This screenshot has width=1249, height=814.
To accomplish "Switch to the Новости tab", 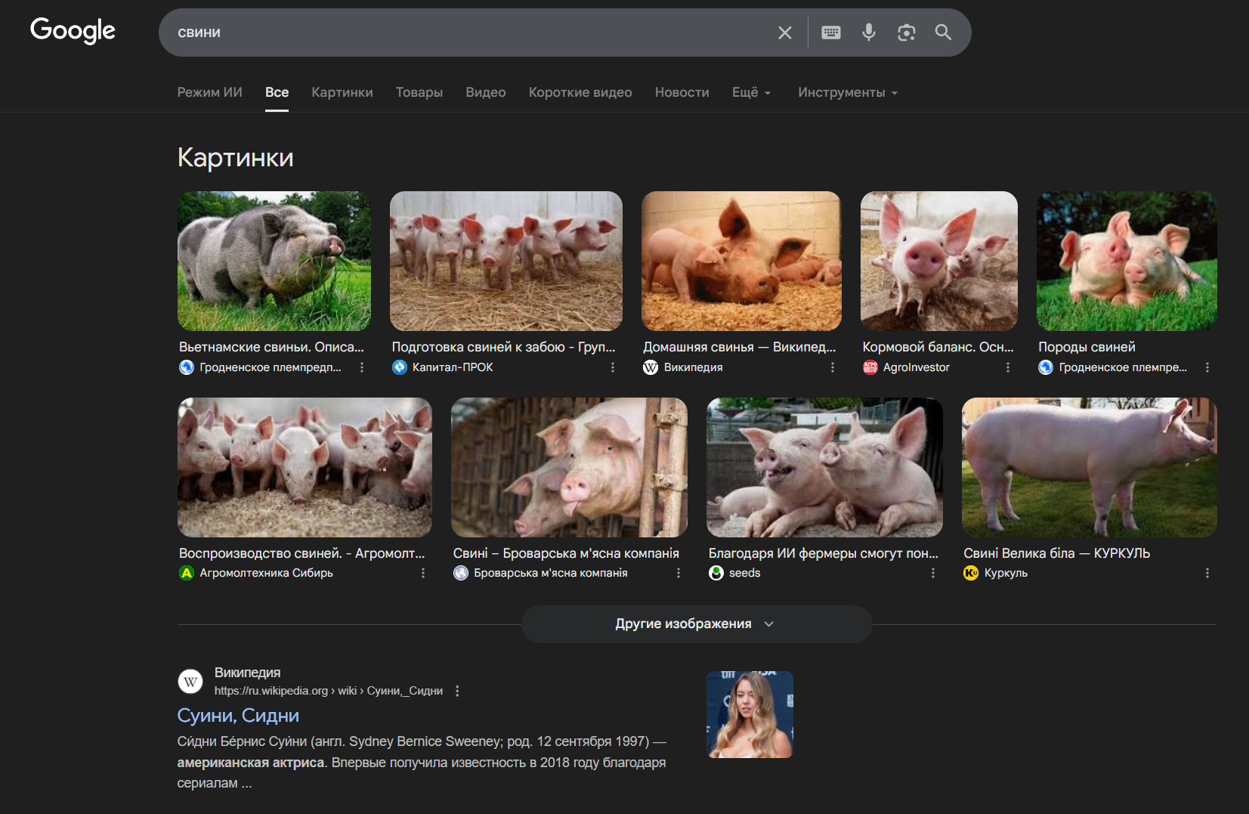I will pyautogui.click(x=682, y=92).
